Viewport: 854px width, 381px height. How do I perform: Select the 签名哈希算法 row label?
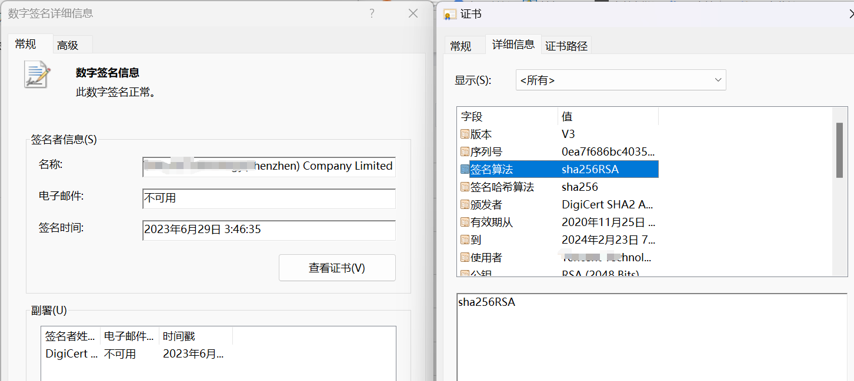[x=502, y=187]
